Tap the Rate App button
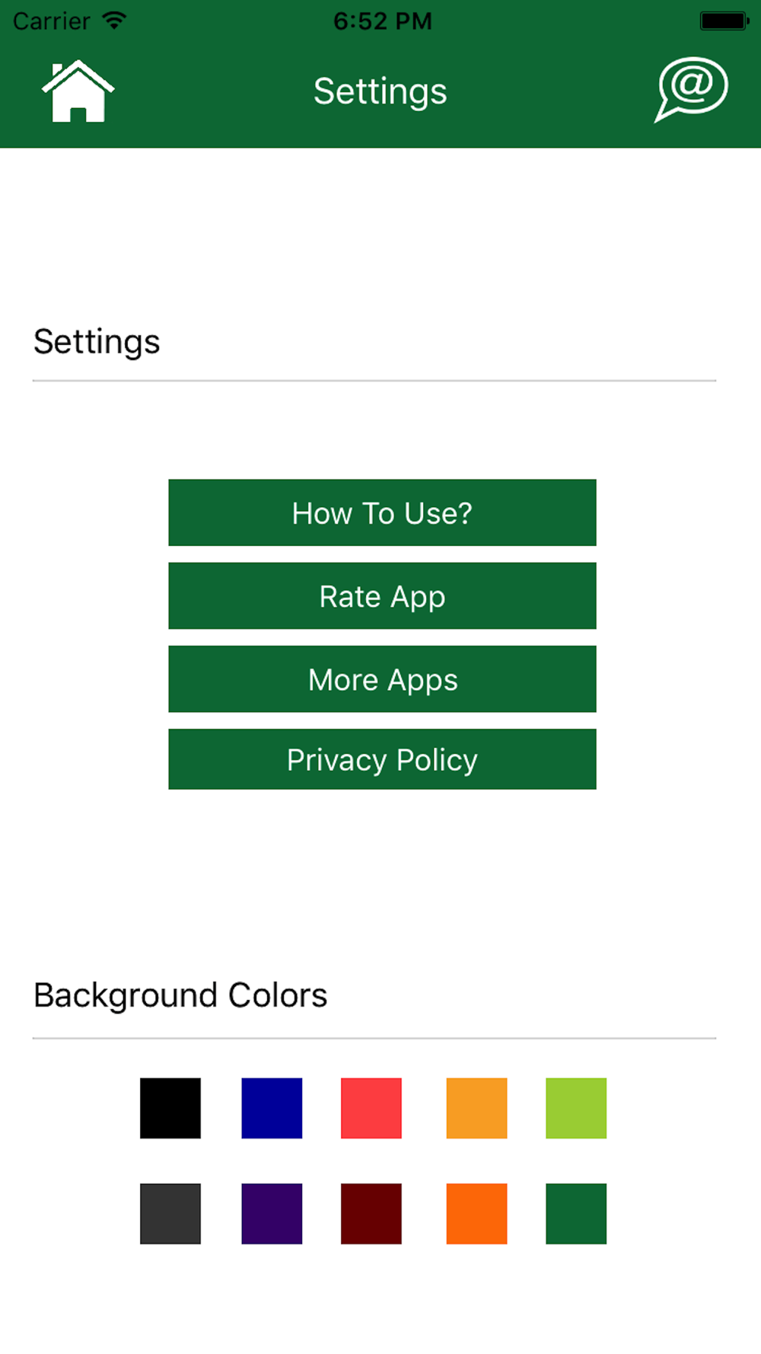The width and height of the screenshot is (761, 1354). click(x=382, y=596)
